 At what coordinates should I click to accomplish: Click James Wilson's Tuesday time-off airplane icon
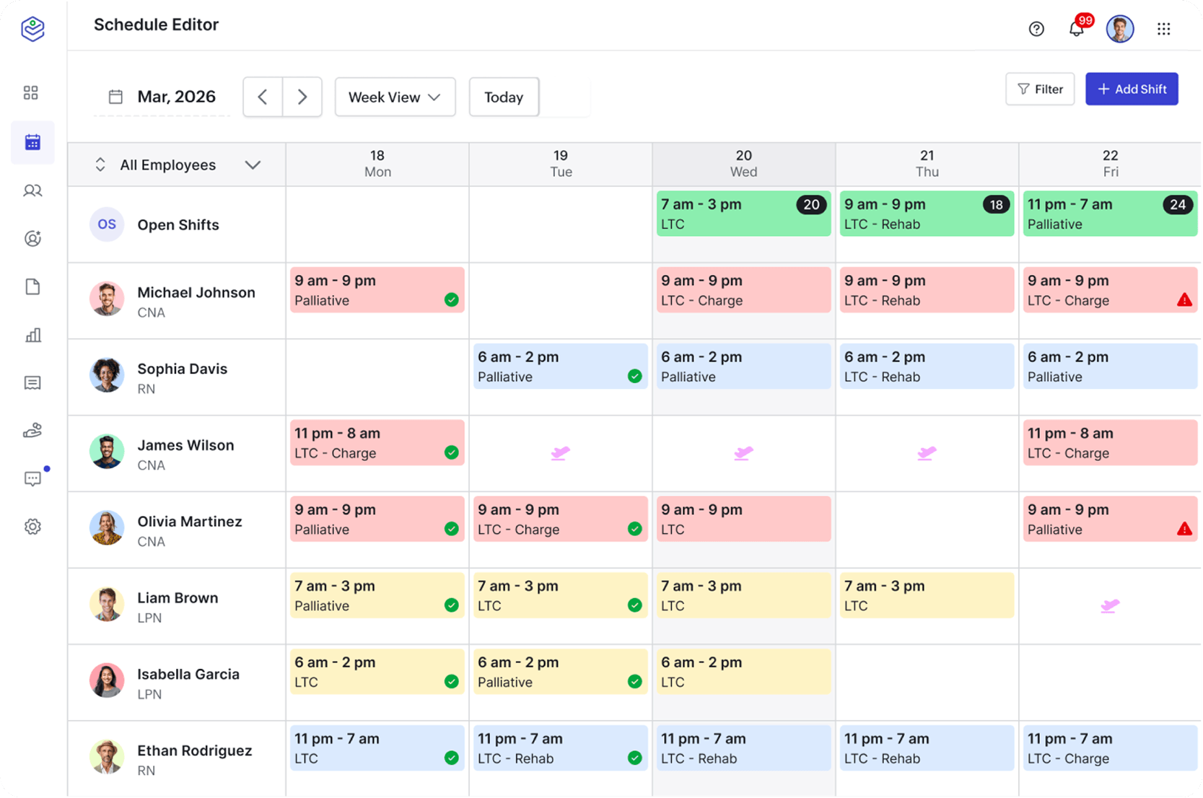[x=561, y=453]
